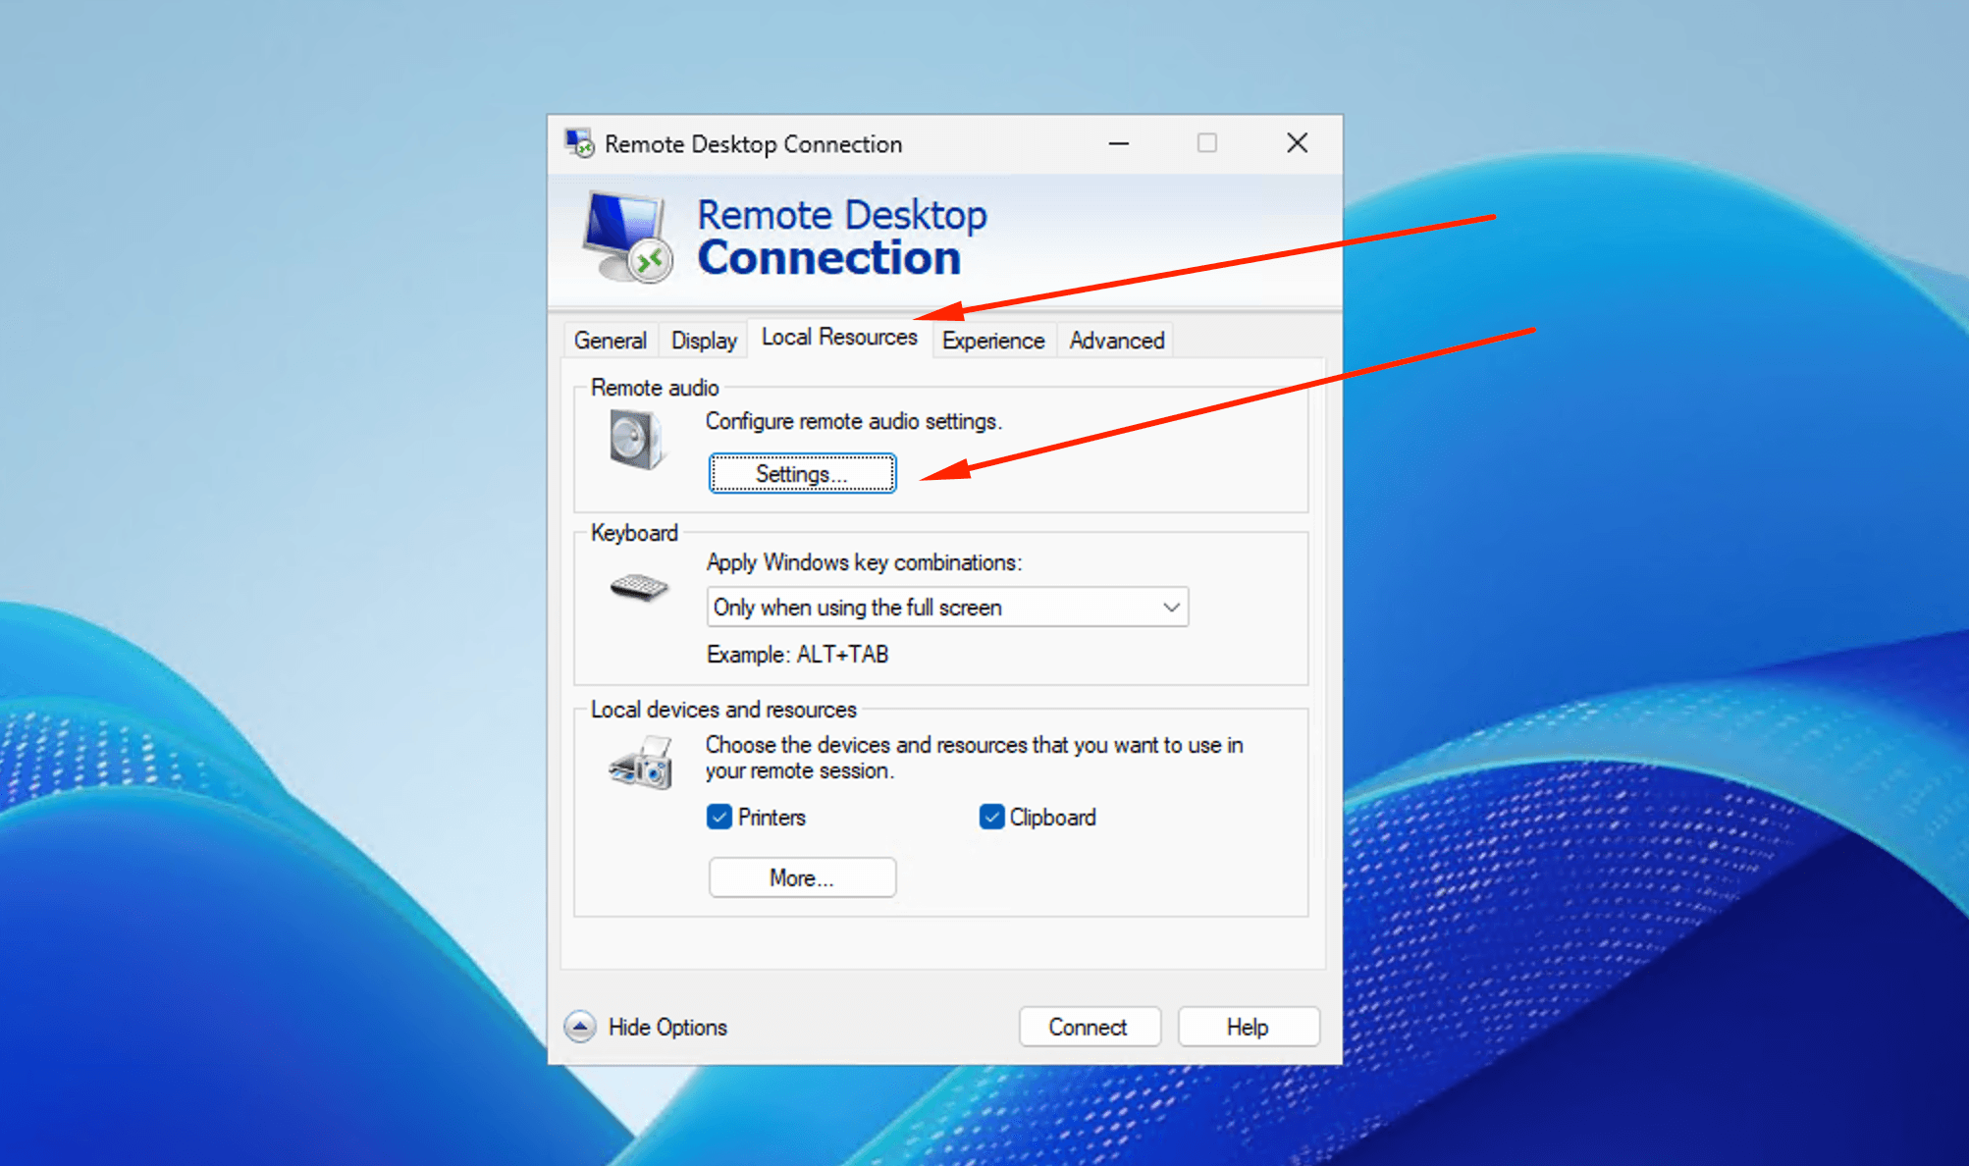This screenshot has height=1166, width=1969.
Task: Click the local devices printer icon
Action: (x=641, y=763)
